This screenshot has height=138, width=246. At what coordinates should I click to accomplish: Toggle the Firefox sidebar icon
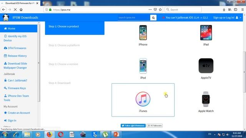(236, 10)
